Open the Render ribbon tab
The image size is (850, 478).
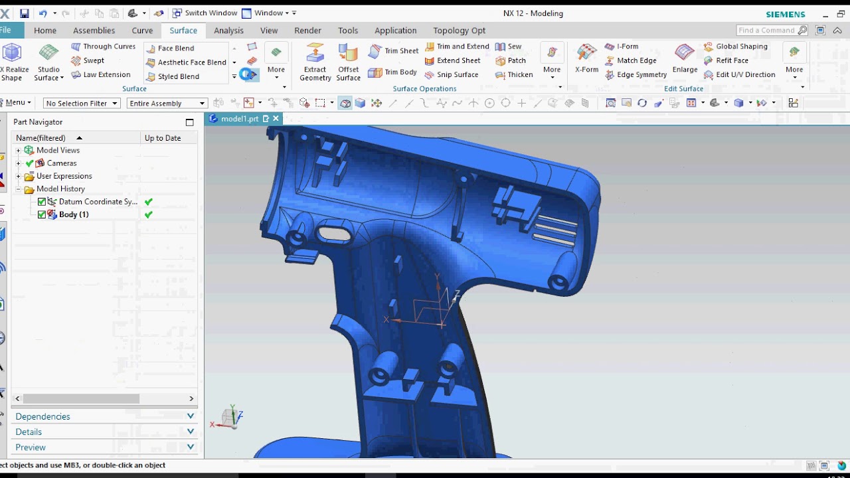[307, 31]
